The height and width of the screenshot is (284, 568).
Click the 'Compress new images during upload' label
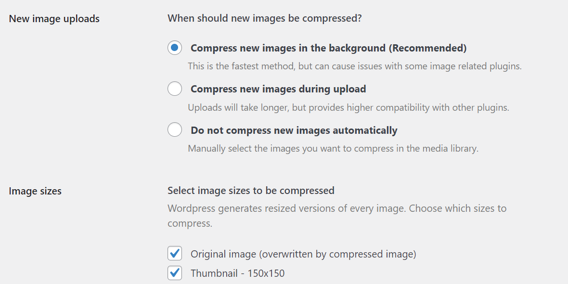pyautogui.click(x=278, y=89)
